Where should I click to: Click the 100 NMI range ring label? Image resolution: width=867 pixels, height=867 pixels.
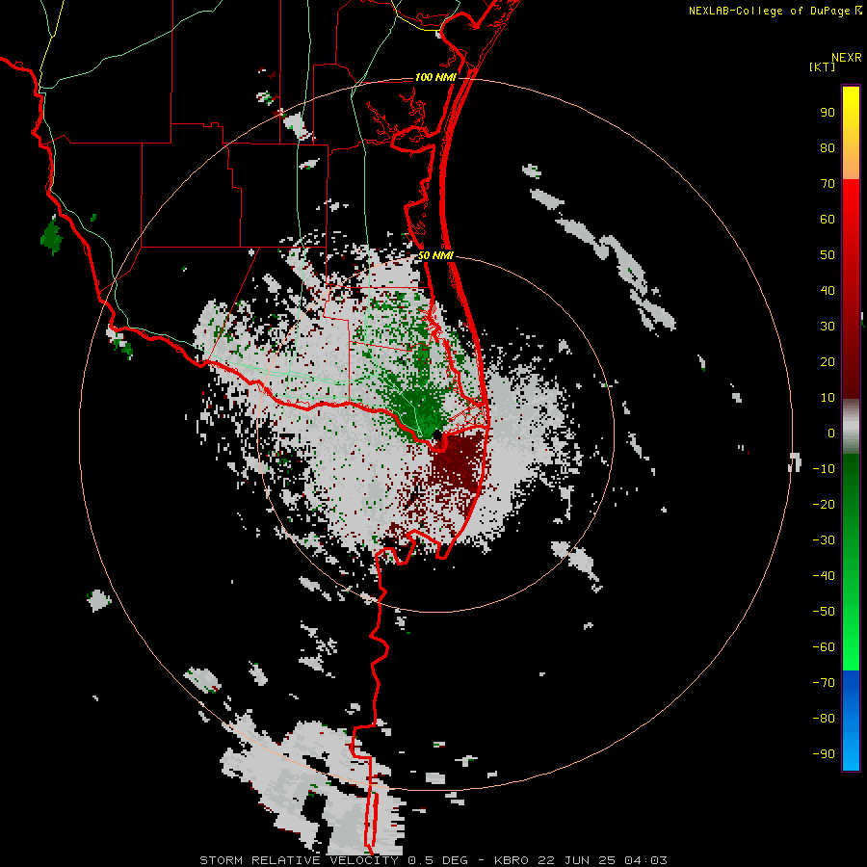(435, 77)
